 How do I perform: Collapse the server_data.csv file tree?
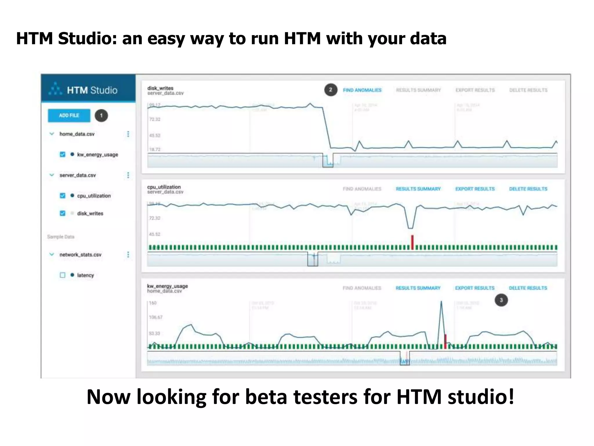tap(52, 175)
